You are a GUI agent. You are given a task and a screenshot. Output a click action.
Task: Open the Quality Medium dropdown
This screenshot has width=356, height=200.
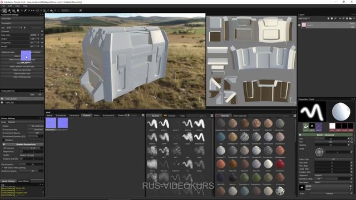(31, 156)
